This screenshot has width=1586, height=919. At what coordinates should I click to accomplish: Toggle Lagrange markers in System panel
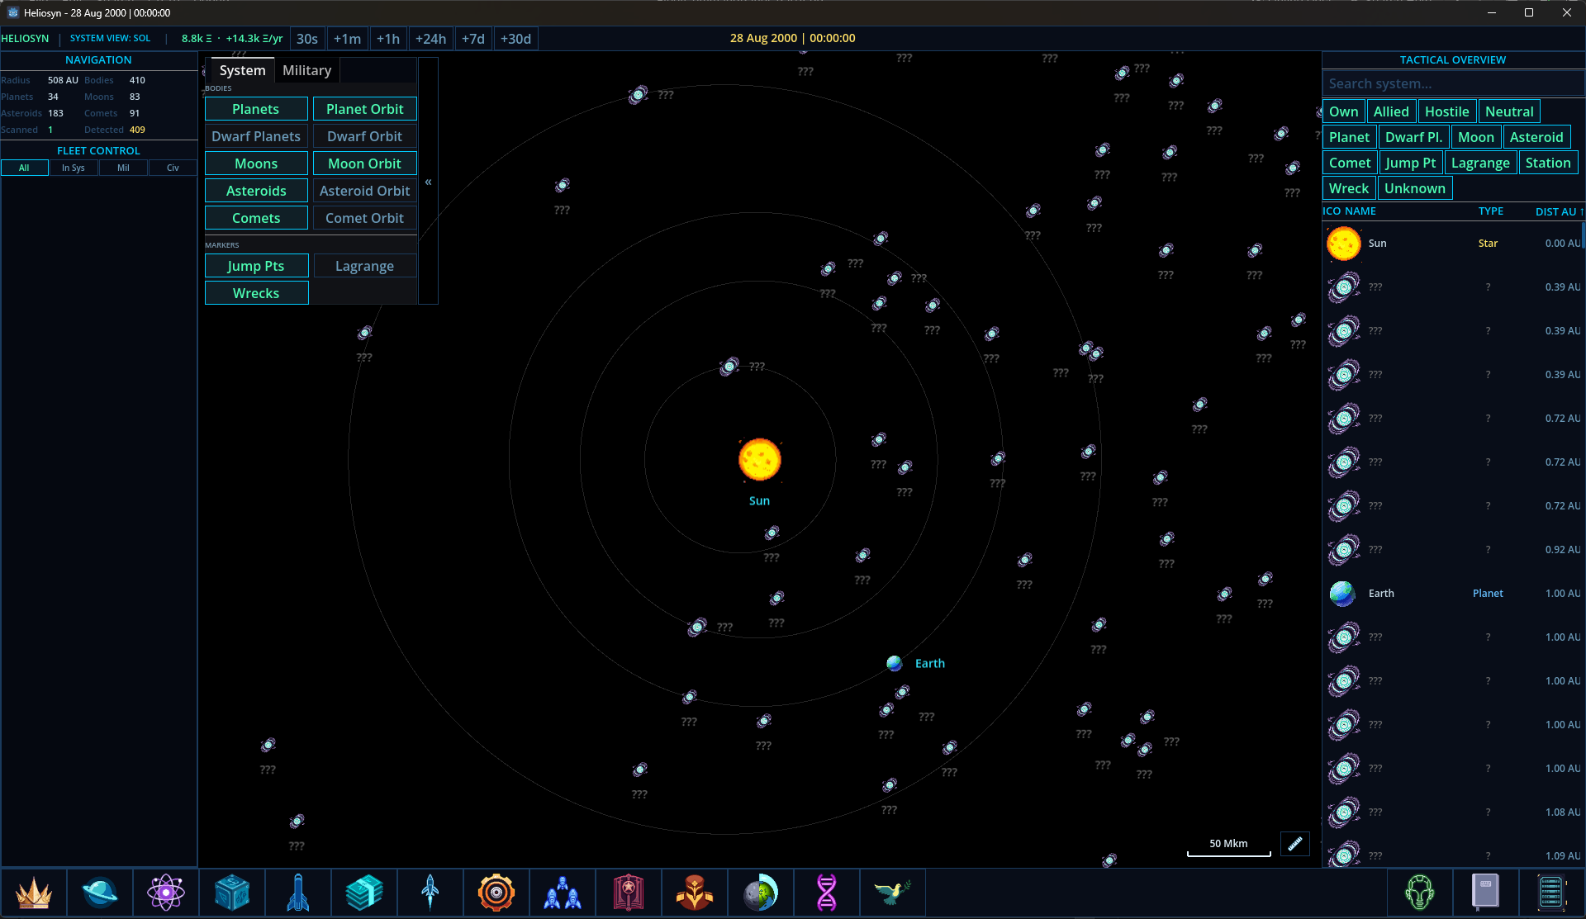click(x=364, y=266)
